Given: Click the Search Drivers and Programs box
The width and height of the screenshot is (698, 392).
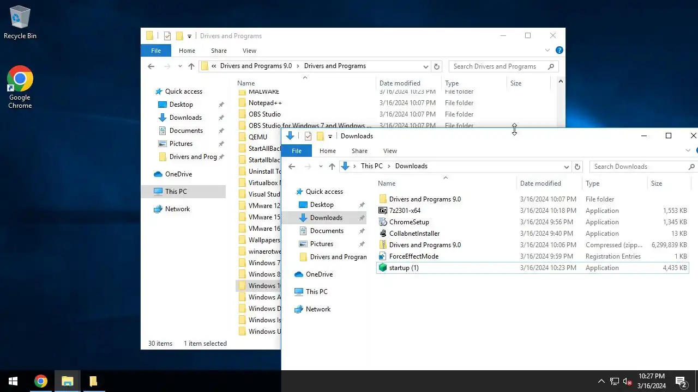Looking at the screenshot, I should point(503,66).
